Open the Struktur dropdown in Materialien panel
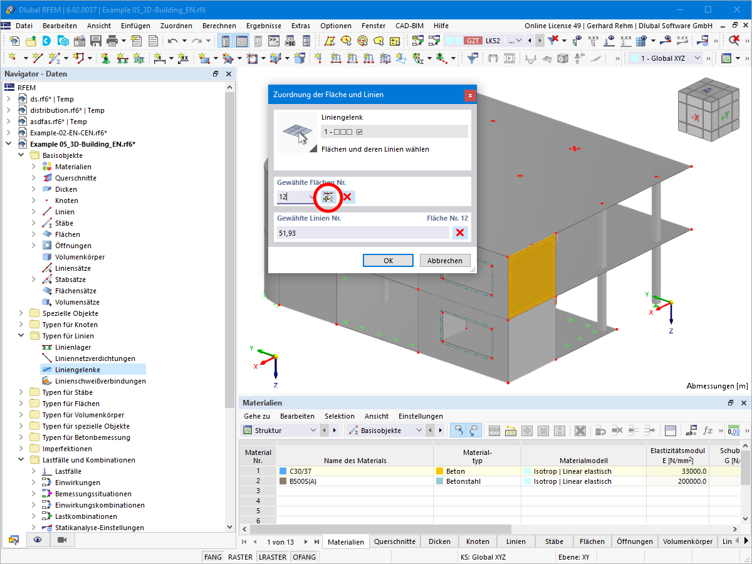Image resolution: width=752 pixels, height=564 pixels. click(280, 431)
